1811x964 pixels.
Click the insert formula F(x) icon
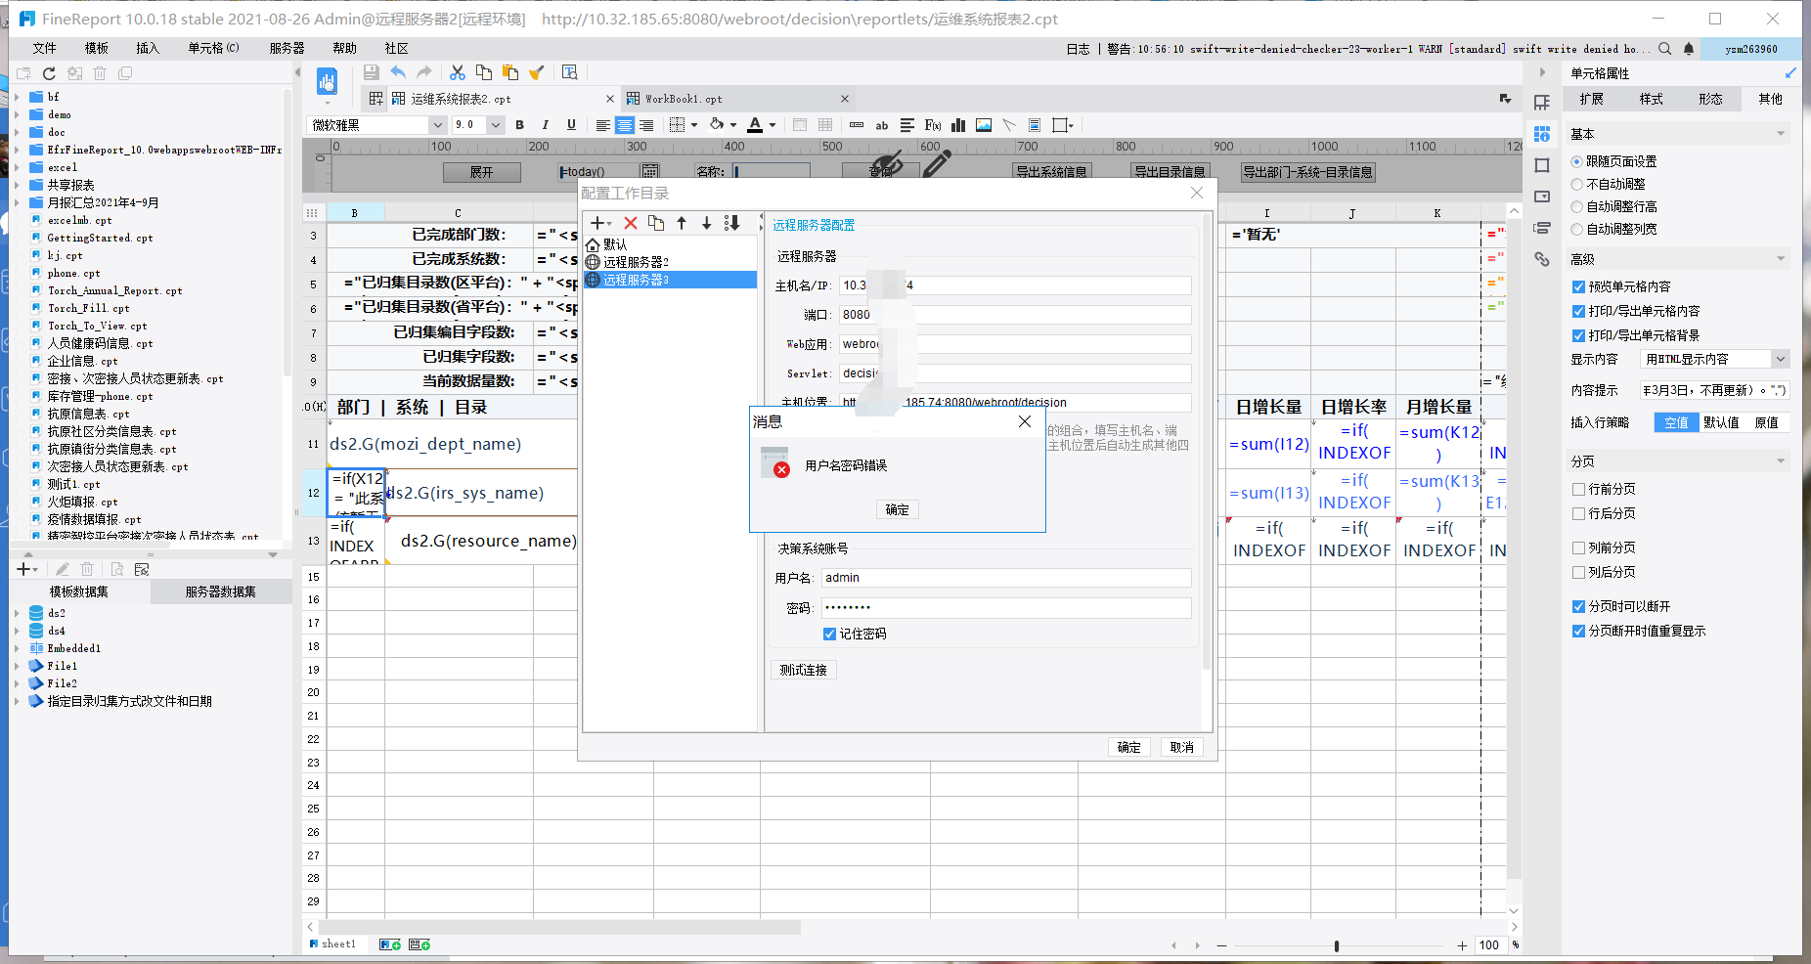(933, 125)
